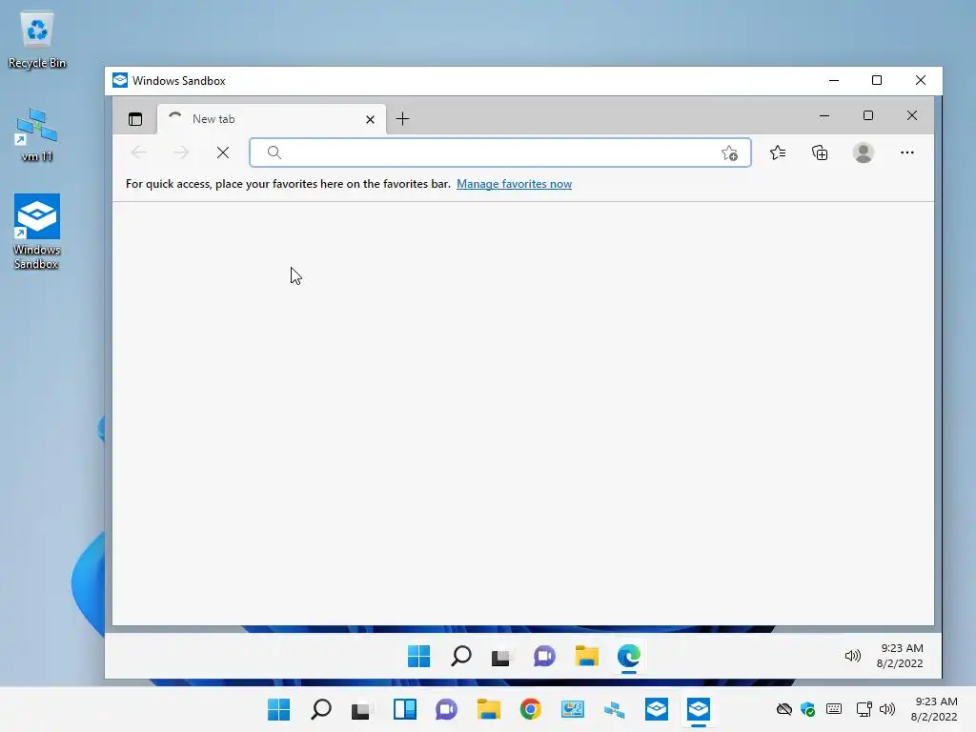The width and height of the screenshot is (976, 732).
Task: Open host volume tray icon
Action: (x=887, y=709)
